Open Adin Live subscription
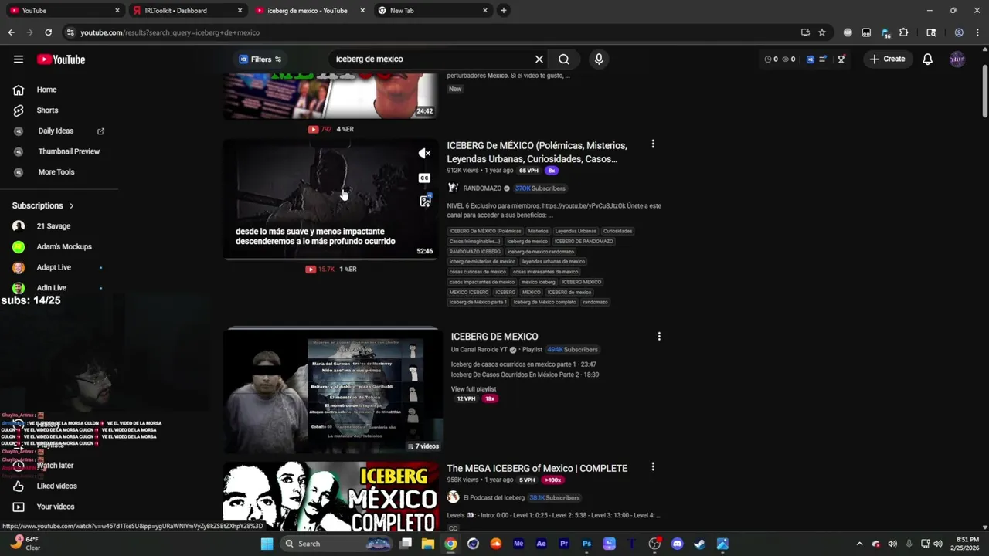This screenshot has width=989, height=556. 51,288
